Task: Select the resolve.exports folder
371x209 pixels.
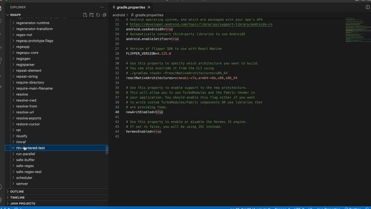Action: (28, 118)
